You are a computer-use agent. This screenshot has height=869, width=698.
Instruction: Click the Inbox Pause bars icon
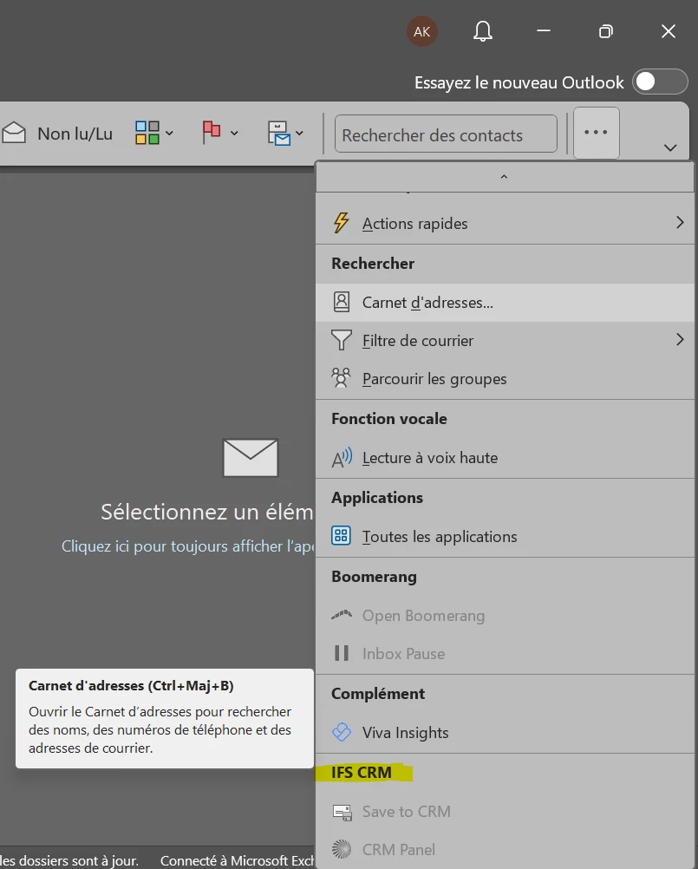[342, 653]
